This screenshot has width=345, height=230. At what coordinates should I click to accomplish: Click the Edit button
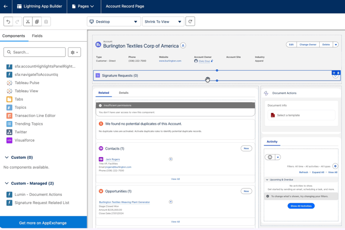[x=291, y=44]
